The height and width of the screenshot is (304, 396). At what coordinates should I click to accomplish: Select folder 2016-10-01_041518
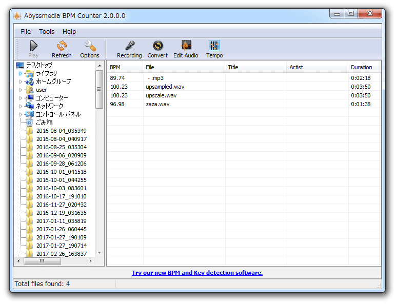point(62,172)
